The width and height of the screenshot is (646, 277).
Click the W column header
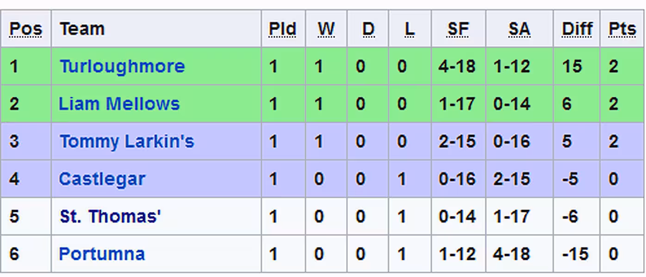pyautogui.click(x=326, y=29)
